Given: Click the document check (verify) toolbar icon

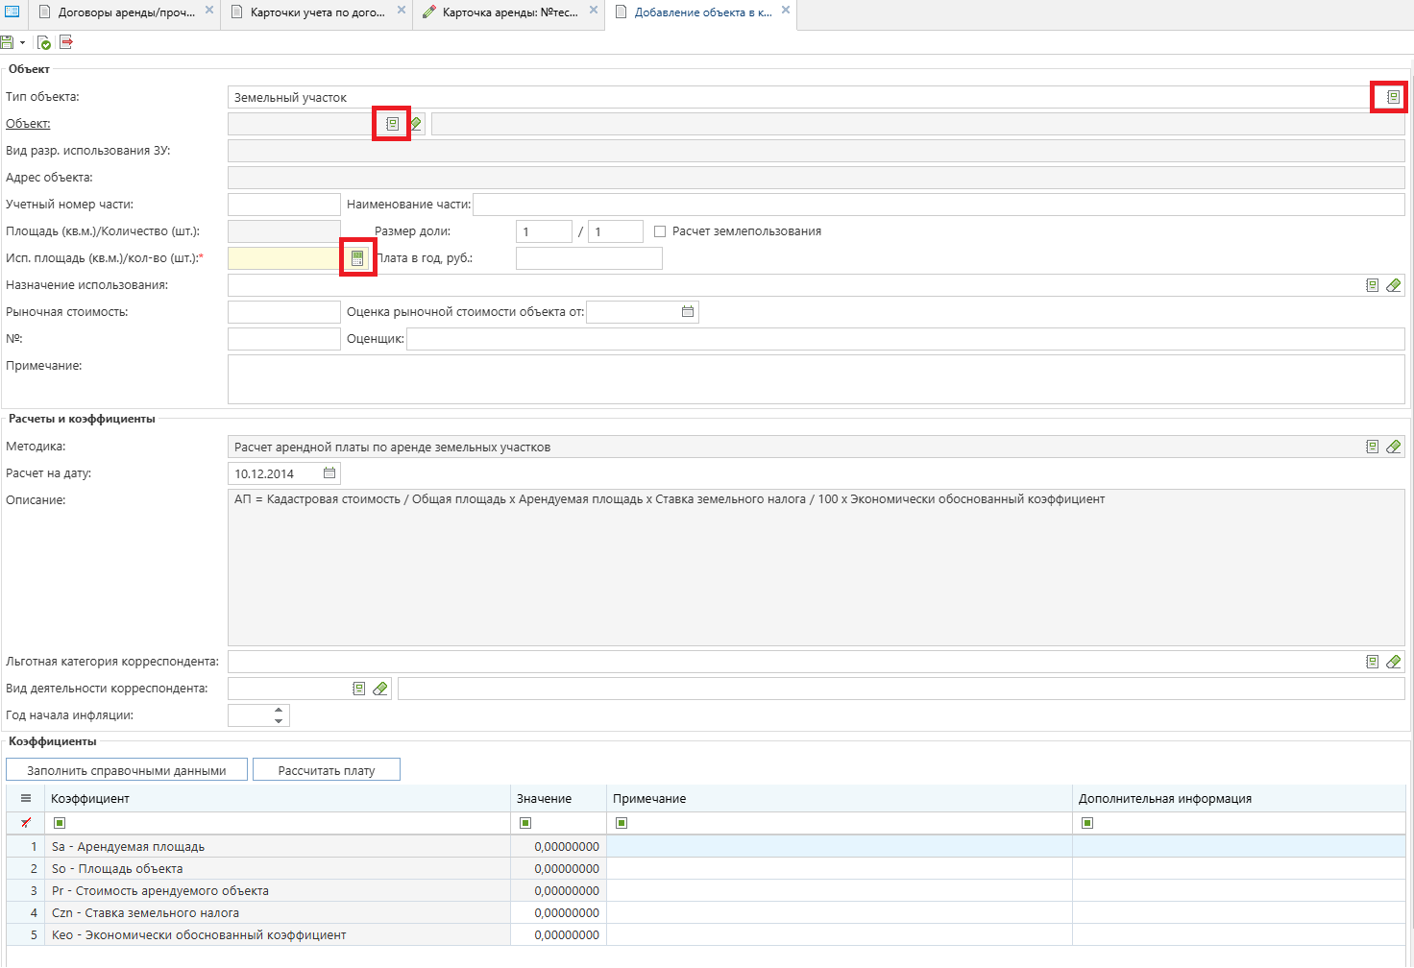Looking at the screenshot, I should 44,42.
